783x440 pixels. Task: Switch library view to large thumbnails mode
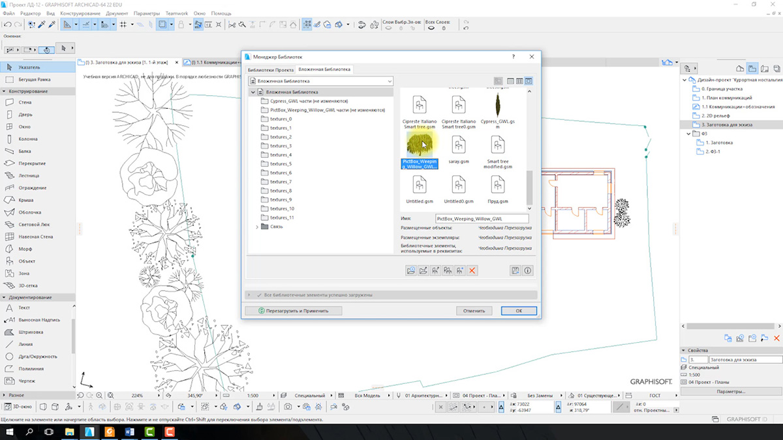529,81
